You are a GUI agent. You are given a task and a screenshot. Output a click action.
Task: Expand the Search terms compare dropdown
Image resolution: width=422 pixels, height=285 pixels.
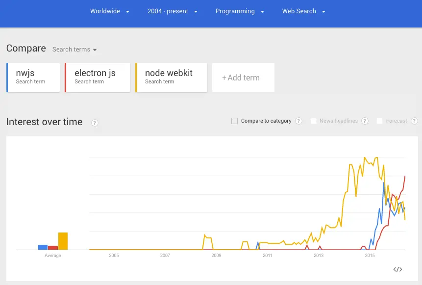point(74,49)
